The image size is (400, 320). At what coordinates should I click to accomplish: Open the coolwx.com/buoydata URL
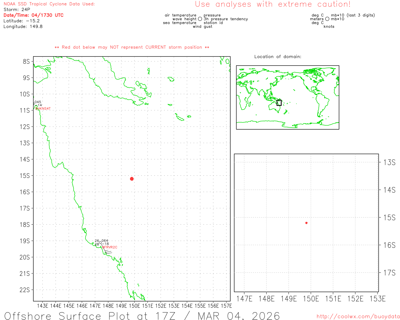358,317
